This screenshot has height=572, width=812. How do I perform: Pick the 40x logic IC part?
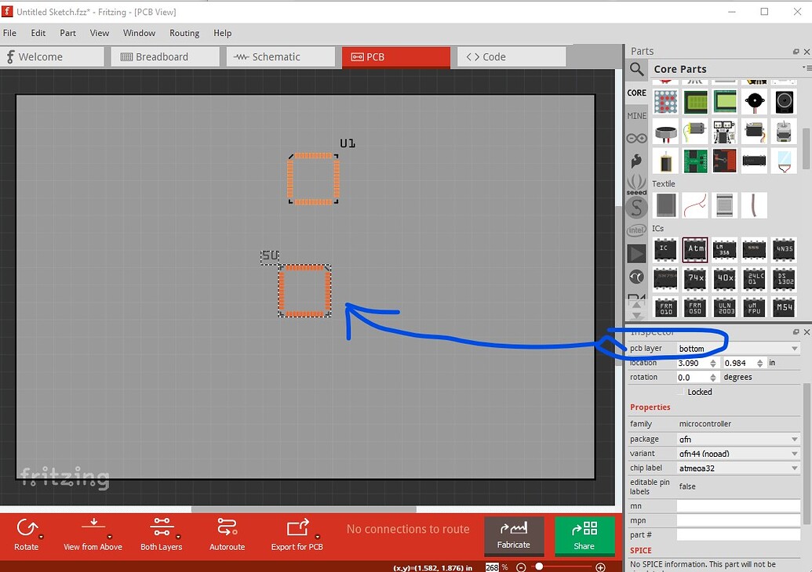click(x=724, y=279)
